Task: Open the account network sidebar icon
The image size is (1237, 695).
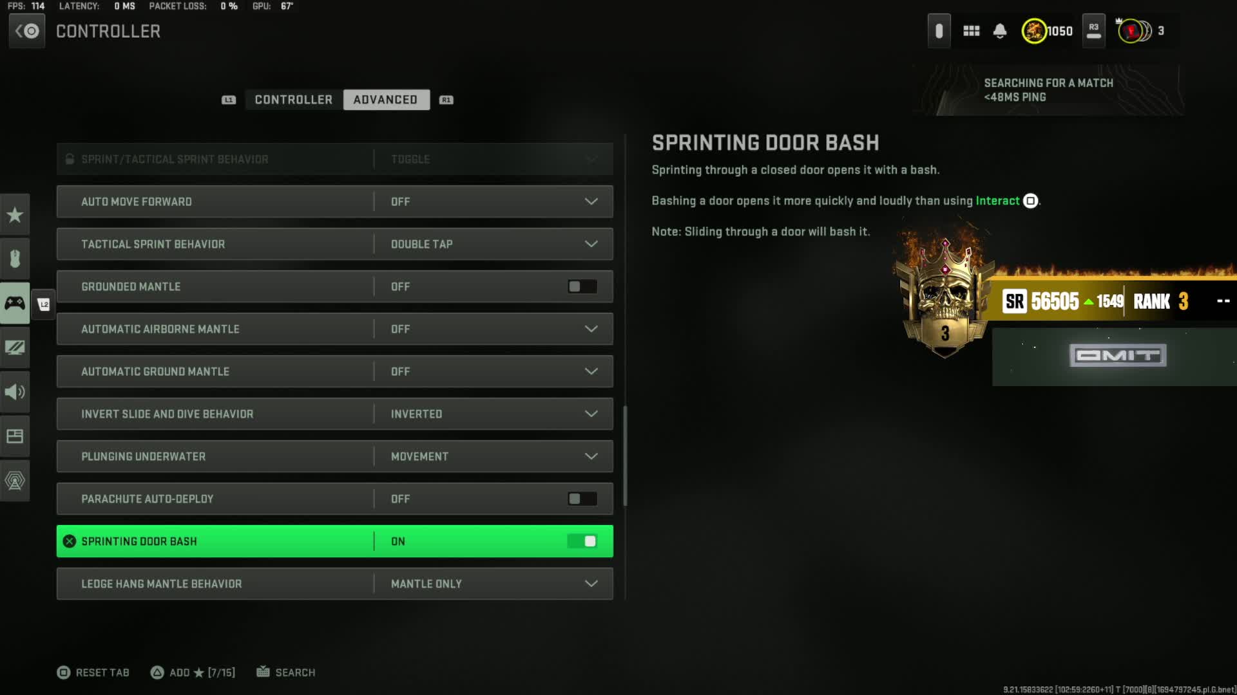Action: point(15,481)
